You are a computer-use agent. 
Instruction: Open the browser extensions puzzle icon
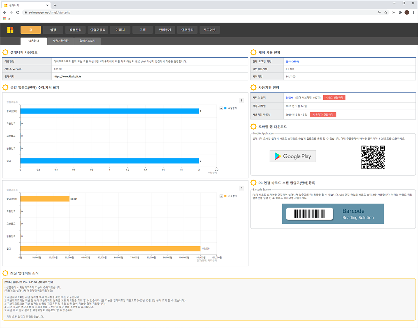pyautogui.click(x=400, y=12)
